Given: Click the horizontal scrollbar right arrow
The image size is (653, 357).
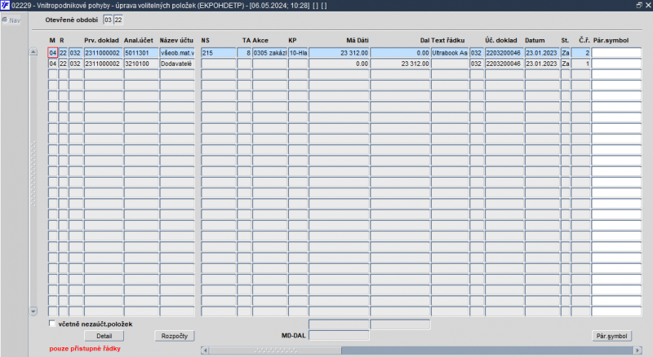Looking at the screenshot, I should tap(637, 350).
